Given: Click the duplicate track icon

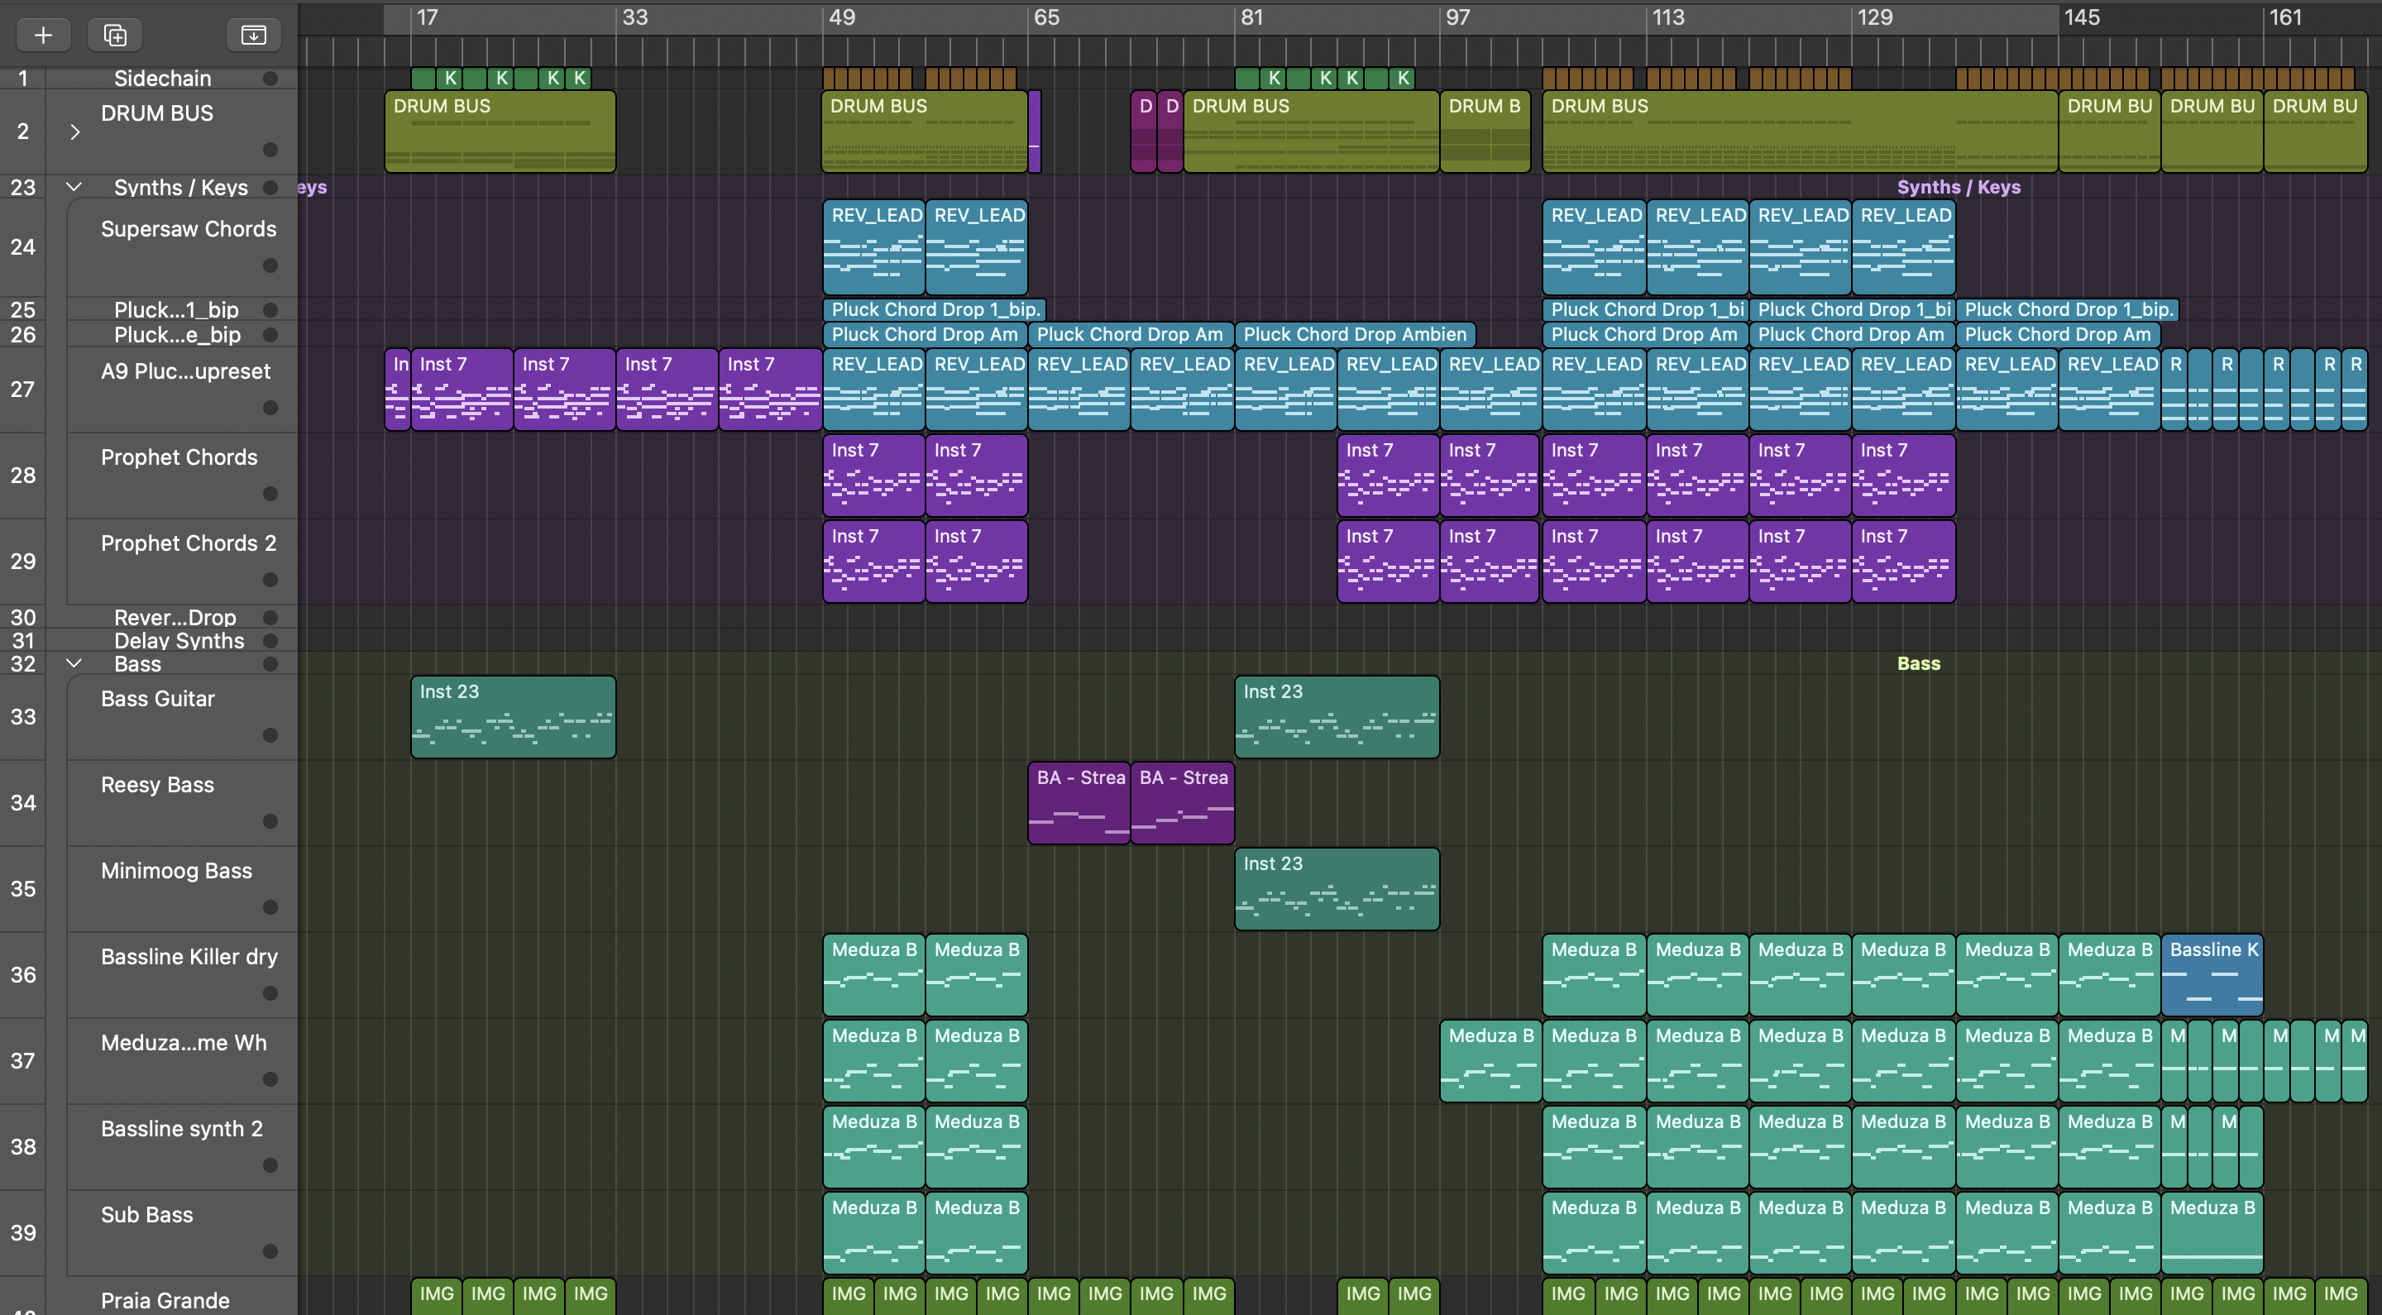Looking at the screenshot, I should (115, 35).
